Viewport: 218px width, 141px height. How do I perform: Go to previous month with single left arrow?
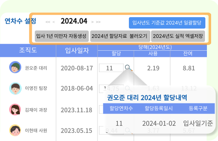54,22
